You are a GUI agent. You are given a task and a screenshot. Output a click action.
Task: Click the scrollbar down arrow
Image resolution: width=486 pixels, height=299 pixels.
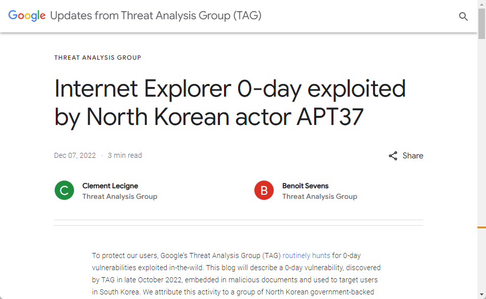pos(481,295)
